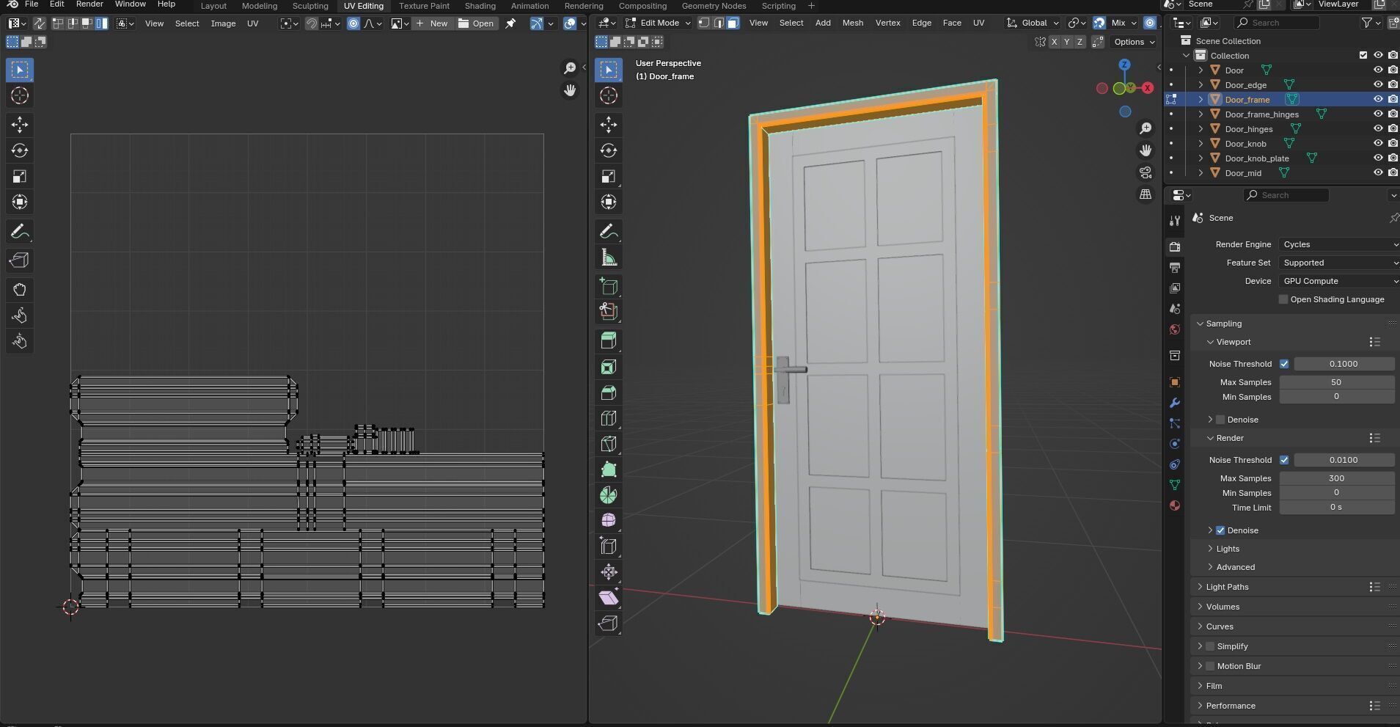Enable Open Shading Language checkbox
The width and height of the screenshot is (1400, 727).
pyautogui.click(x=1283, y=299)
